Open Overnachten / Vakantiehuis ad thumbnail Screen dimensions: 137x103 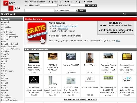point(34,58)
